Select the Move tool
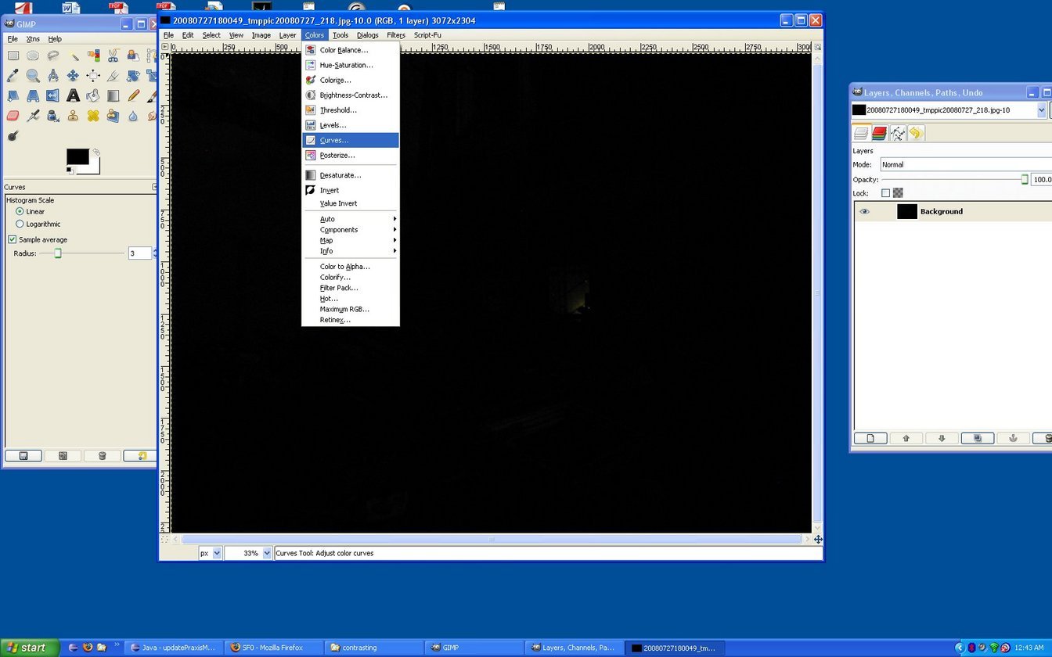Viewport: 1052px width, 657px height. click(73, 76)
